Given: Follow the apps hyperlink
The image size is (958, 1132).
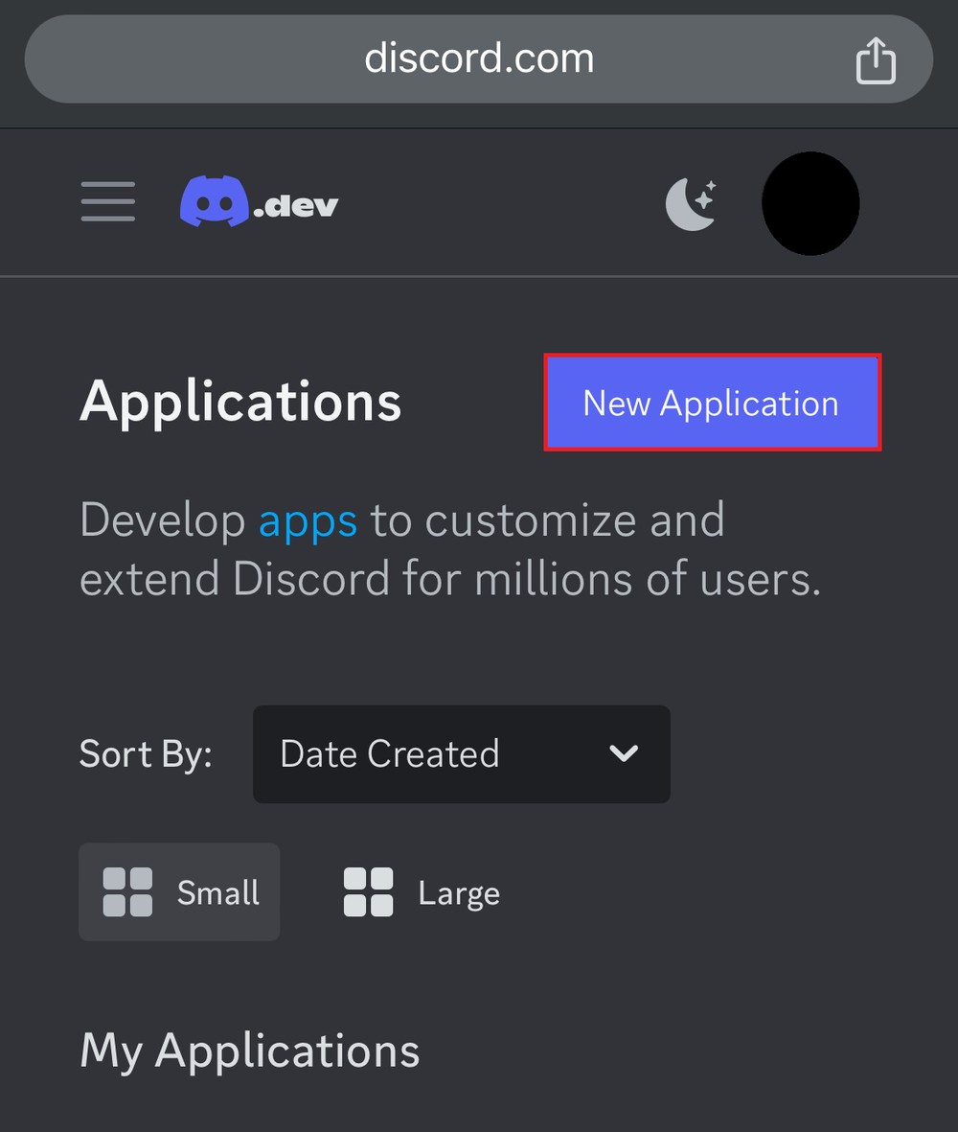Looking at the screenshot, I should [x=307, y=520].
